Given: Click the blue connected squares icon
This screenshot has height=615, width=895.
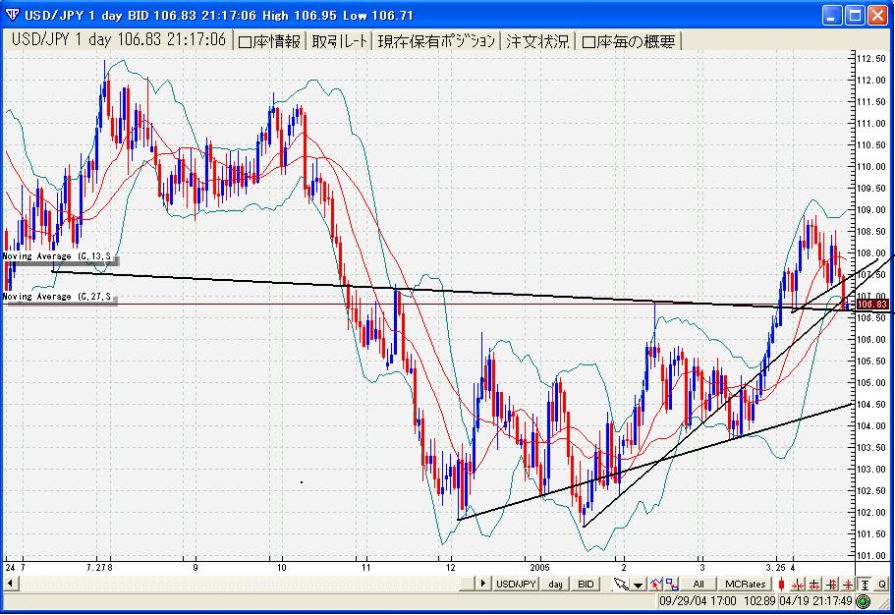Looking at the screenshot, I should click(671, 584).
